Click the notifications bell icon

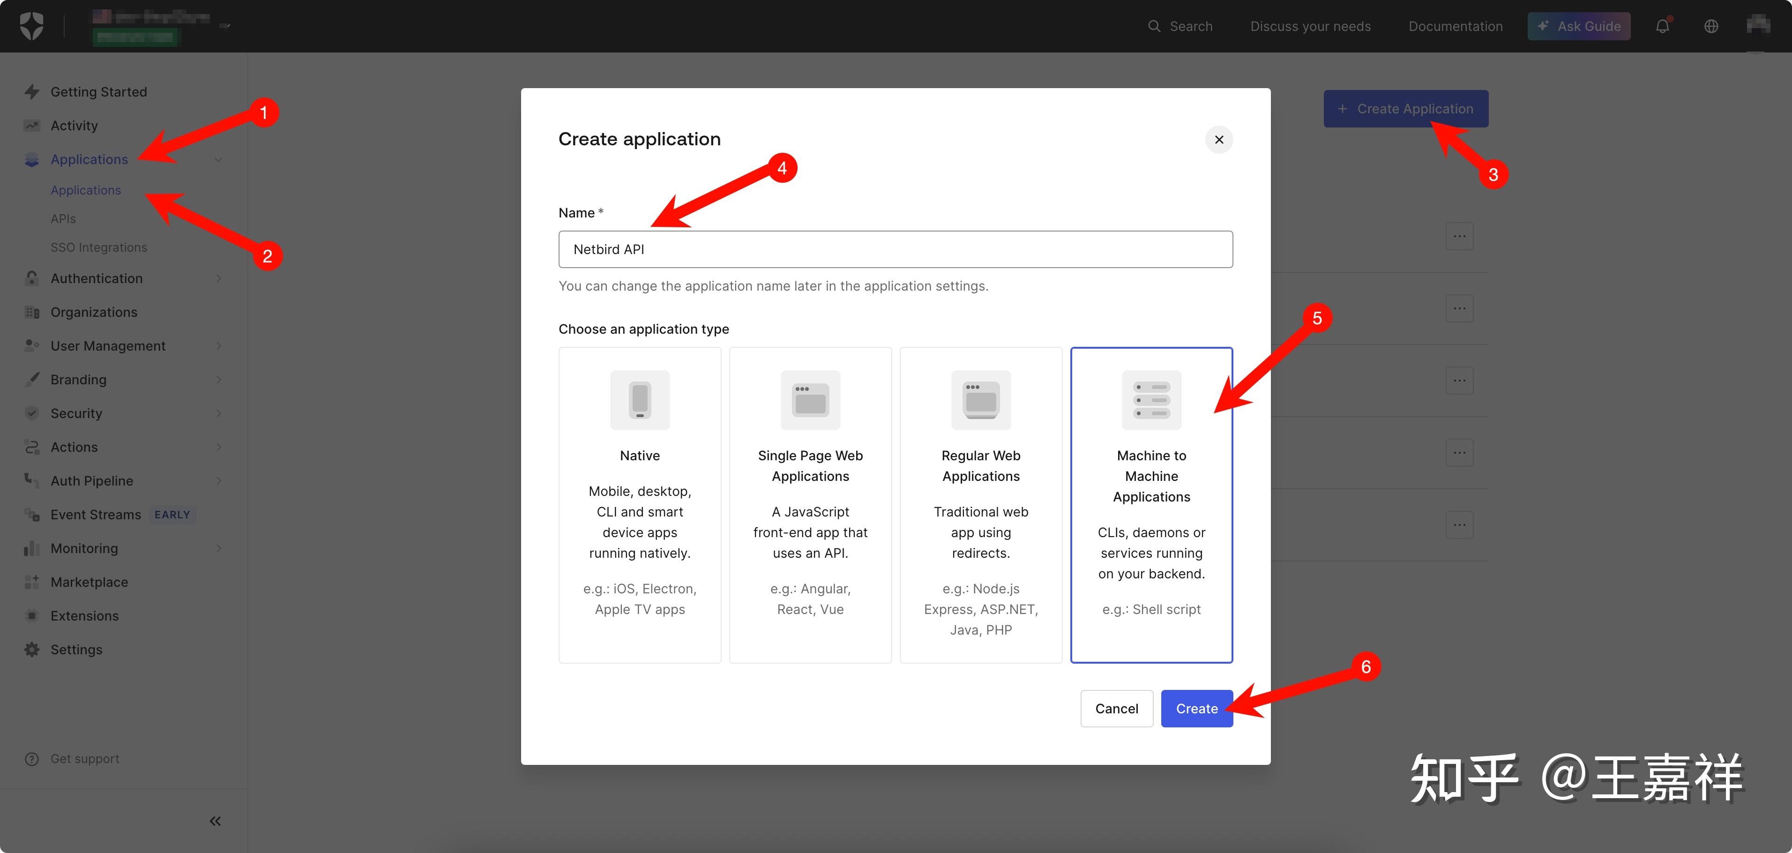[x=1662, y=26]
